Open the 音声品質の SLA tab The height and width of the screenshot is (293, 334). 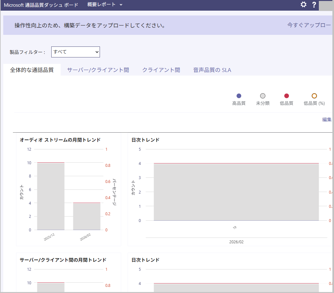click(212, 70)
